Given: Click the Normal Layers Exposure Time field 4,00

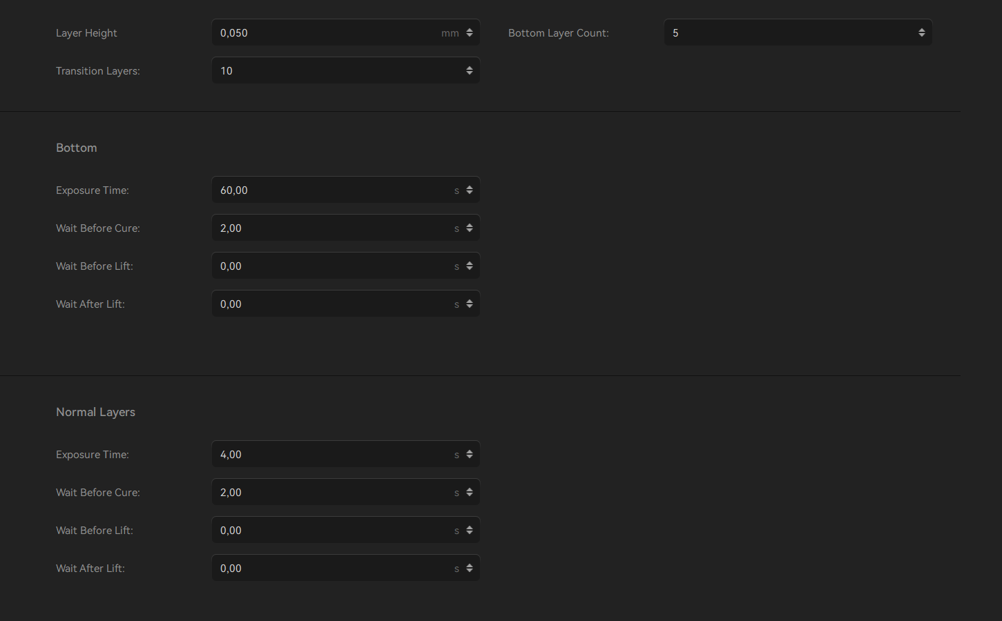Looking at the screenshot, I should click(x=345, y=454).
